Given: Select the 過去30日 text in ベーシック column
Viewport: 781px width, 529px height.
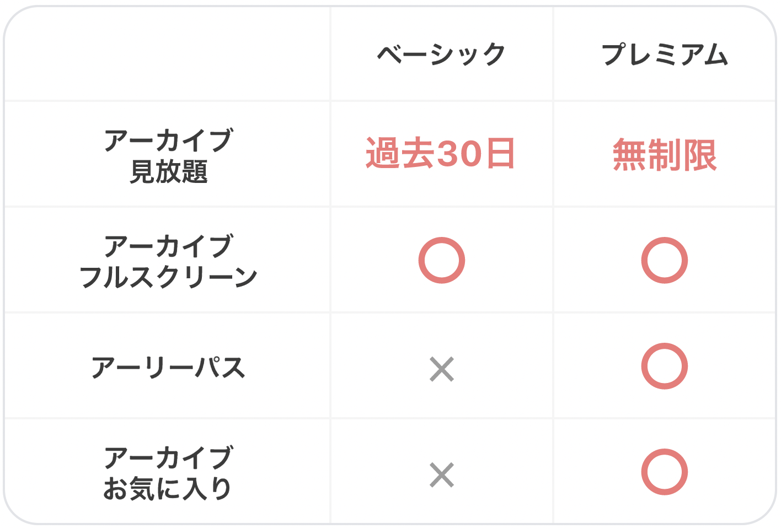Looking at the screenshot, I should pos(441,153).
